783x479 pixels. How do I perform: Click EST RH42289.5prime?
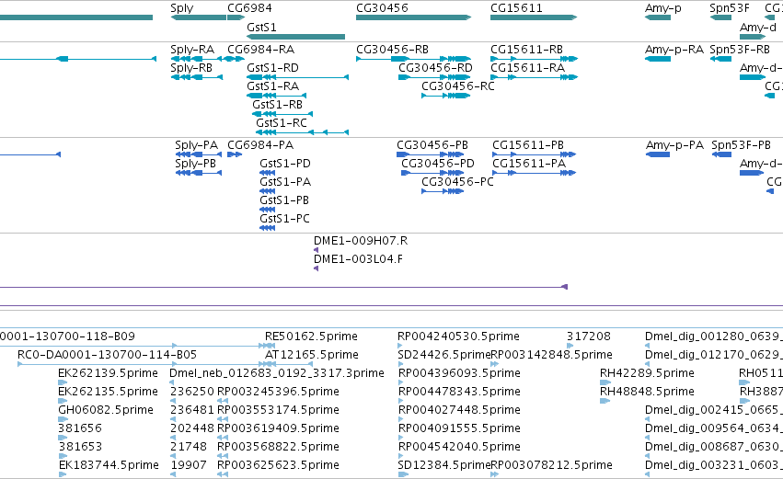click(x=647, y=373)
